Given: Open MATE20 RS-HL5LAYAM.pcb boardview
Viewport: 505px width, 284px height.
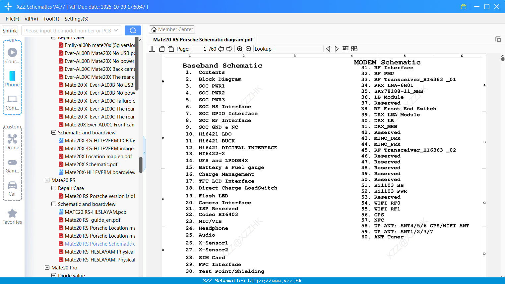Looking at the screenshot, I should click(x=95, y=212).
